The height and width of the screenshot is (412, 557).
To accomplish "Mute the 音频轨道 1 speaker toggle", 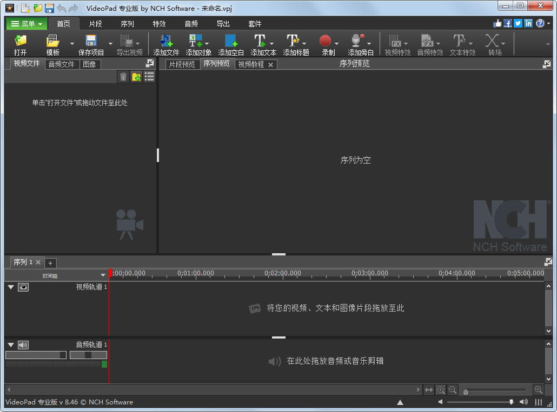I will click(x=23, y=345).
